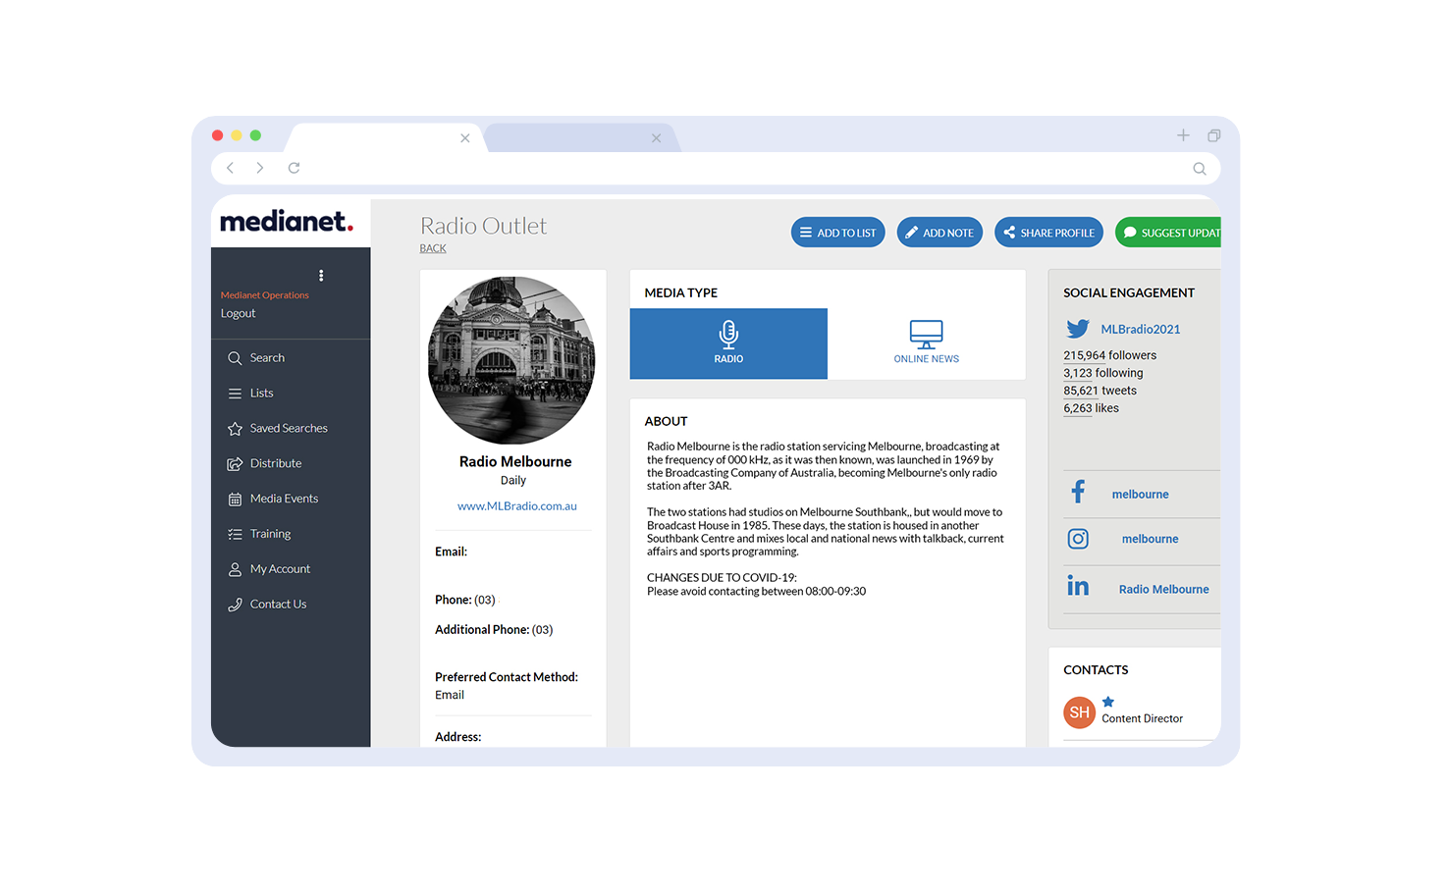The height and width of the screenshot is (896, 1449).
Task: Click the Contact Us phone icon
Action: 235,605
